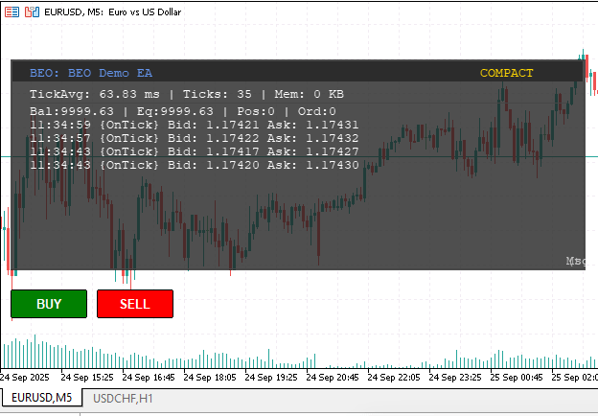This screenshot has height=416, width=598.
Task: Click the 24 Sep 22:05 time axis label
Action: (394, 377)
